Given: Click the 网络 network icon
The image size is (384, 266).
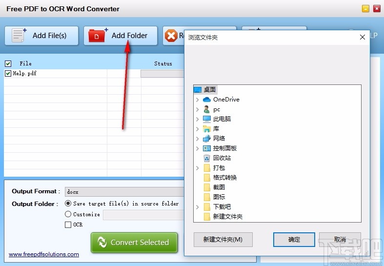Looking at the screenshot, I should point(207,139).
